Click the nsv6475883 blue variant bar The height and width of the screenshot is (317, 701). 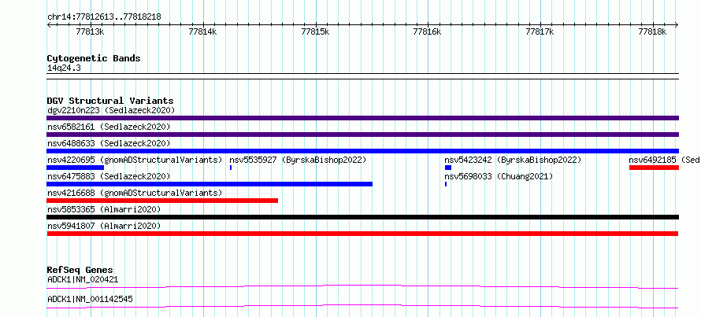click(x=210, y=184)
